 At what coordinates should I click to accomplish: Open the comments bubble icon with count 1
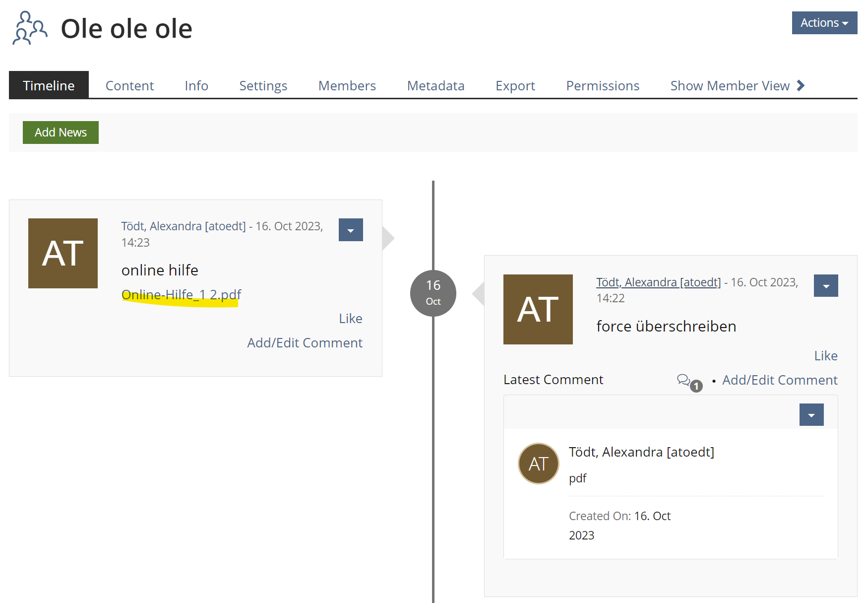pyautogui.click(x=688, y=381)
